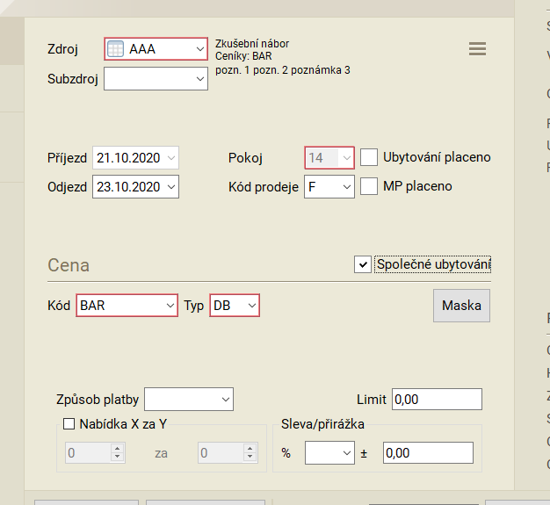Screen dimensions: 550x505
Task: Open the Sleva/přirážka percent type dropdown
Action: point(329,453)
